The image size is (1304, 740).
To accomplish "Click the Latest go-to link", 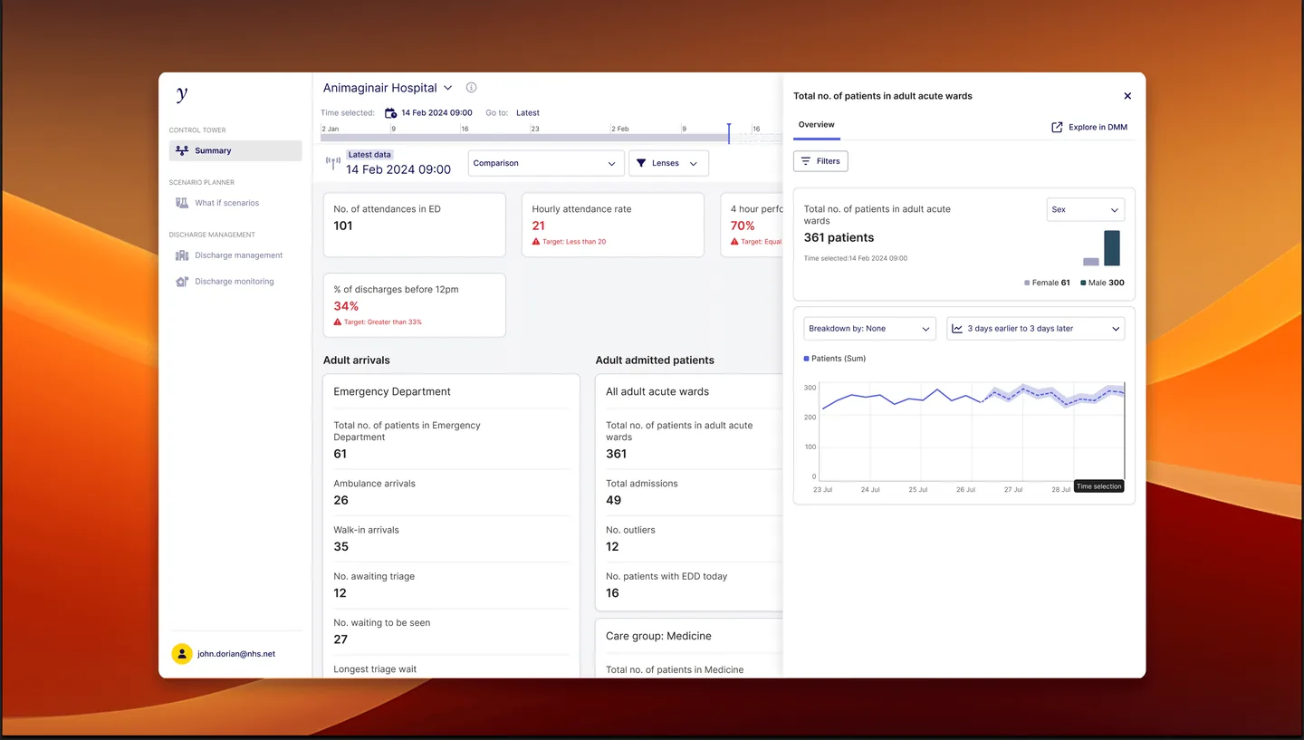I will coord(528,113).
